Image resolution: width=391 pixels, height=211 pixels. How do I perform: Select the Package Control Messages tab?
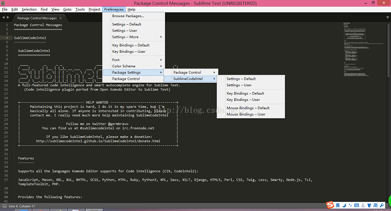(x=40, y=18)
